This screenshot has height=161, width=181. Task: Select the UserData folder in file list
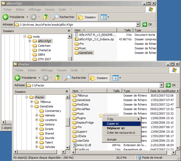[81, 140]
